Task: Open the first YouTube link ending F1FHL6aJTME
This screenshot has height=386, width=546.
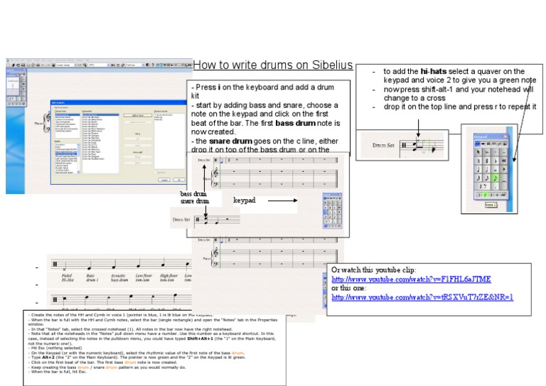Action: 411,279
